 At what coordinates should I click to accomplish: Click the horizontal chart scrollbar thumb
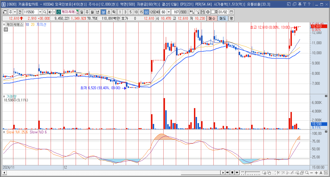click(201, 173)
